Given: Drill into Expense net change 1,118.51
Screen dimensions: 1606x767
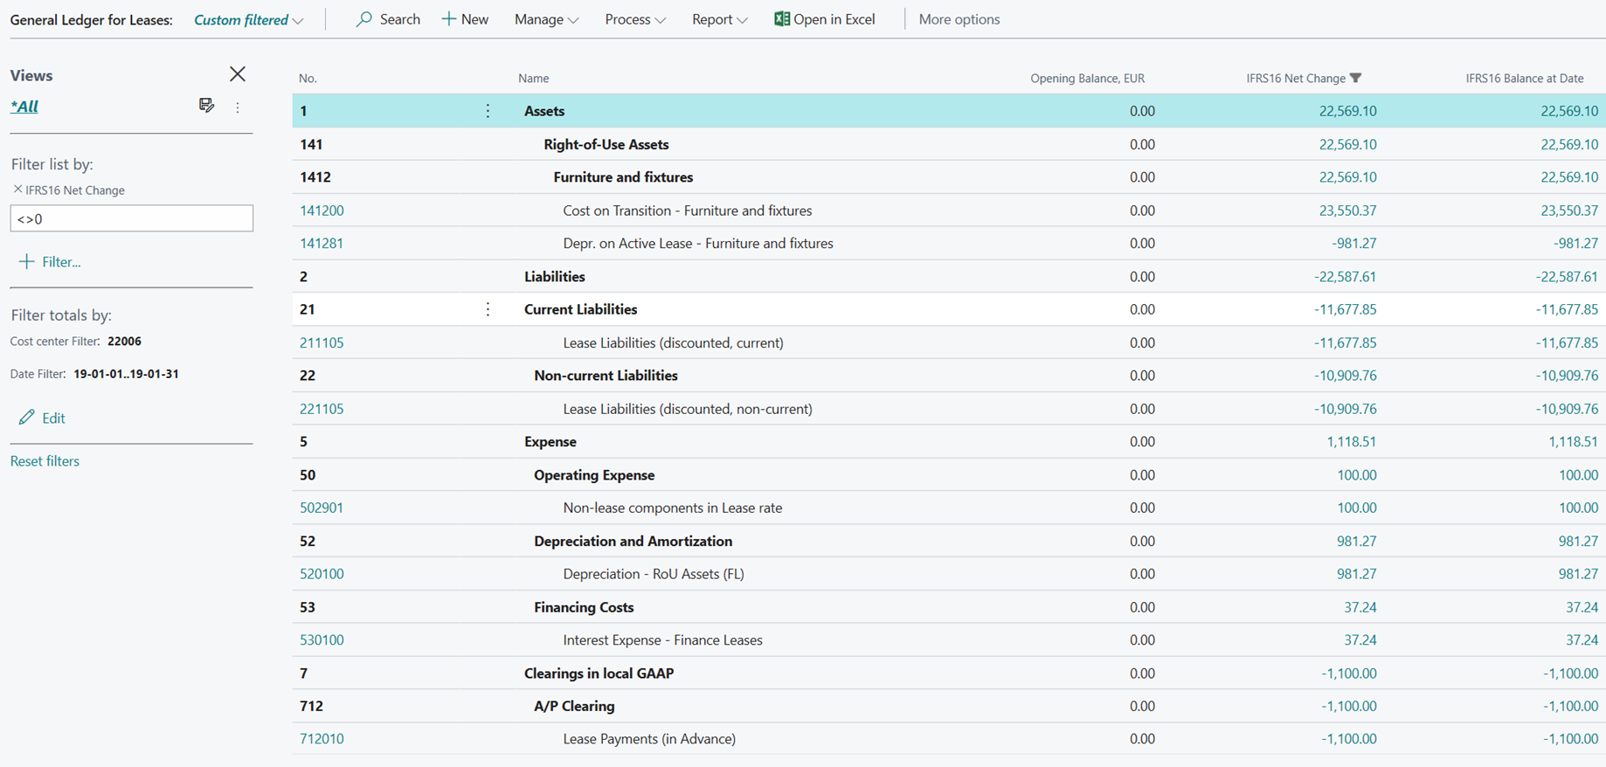Looking at the screenshot, I should (1352, 442).
